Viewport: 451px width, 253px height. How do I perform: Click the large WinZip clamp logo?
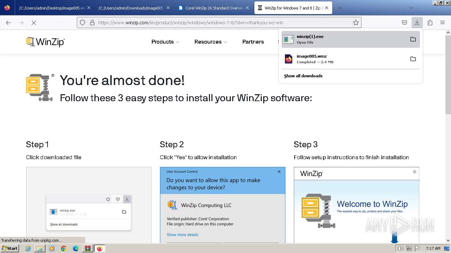40,87
